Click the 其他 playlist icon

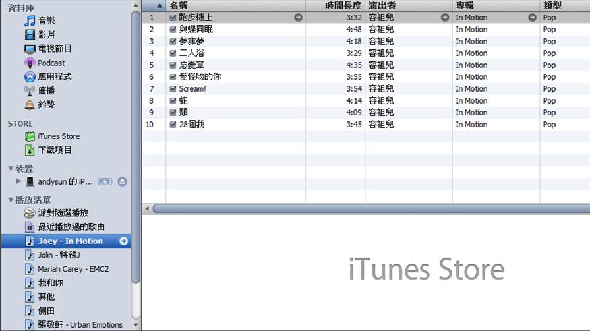30,297
